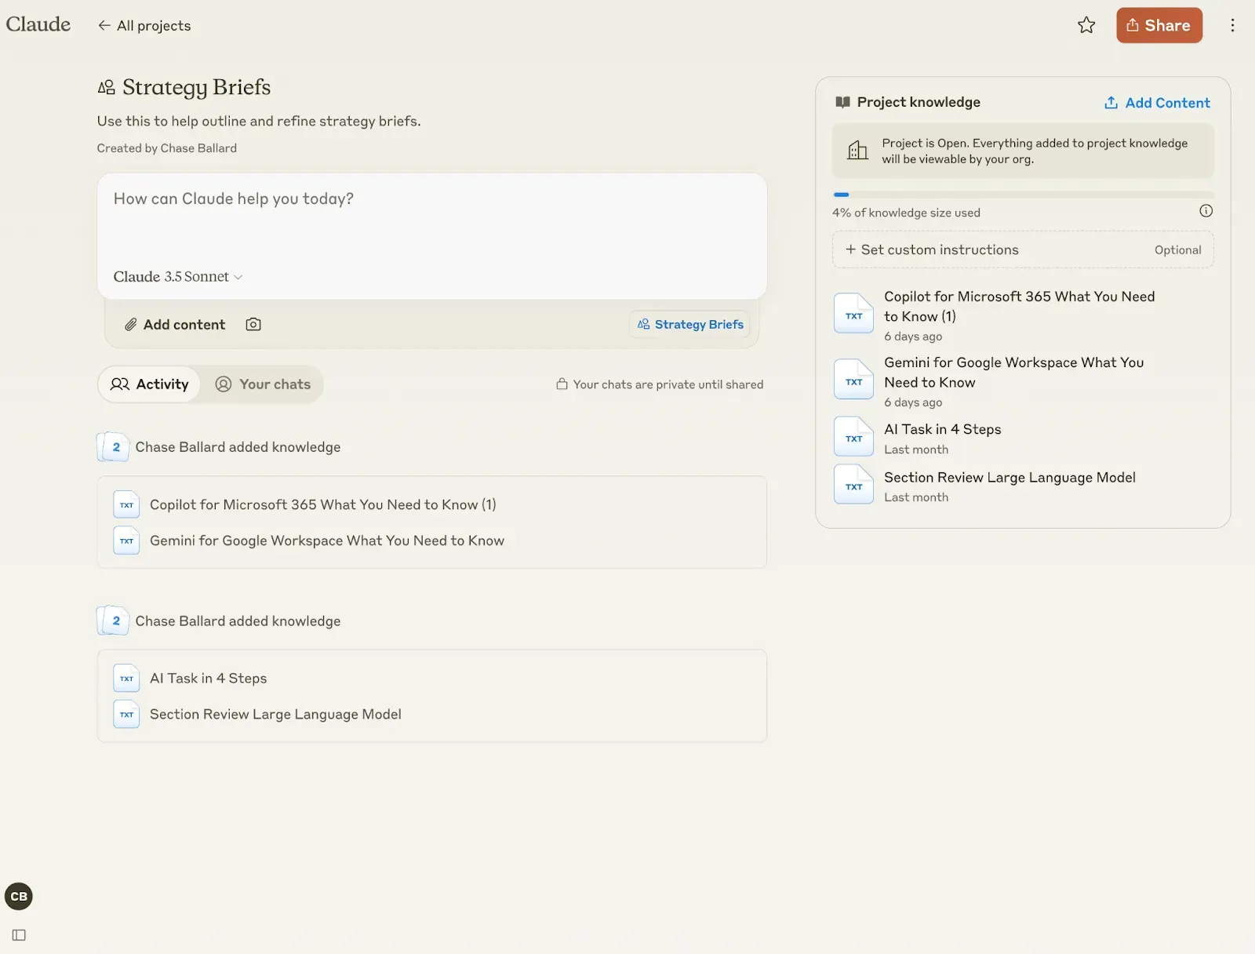The image size is (1255, 954).
Task: Switch to the Activity tab
Action: pos(150,384)
